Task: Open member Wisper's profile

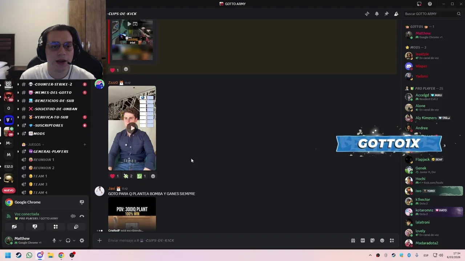Action: [x=434, y=66]
